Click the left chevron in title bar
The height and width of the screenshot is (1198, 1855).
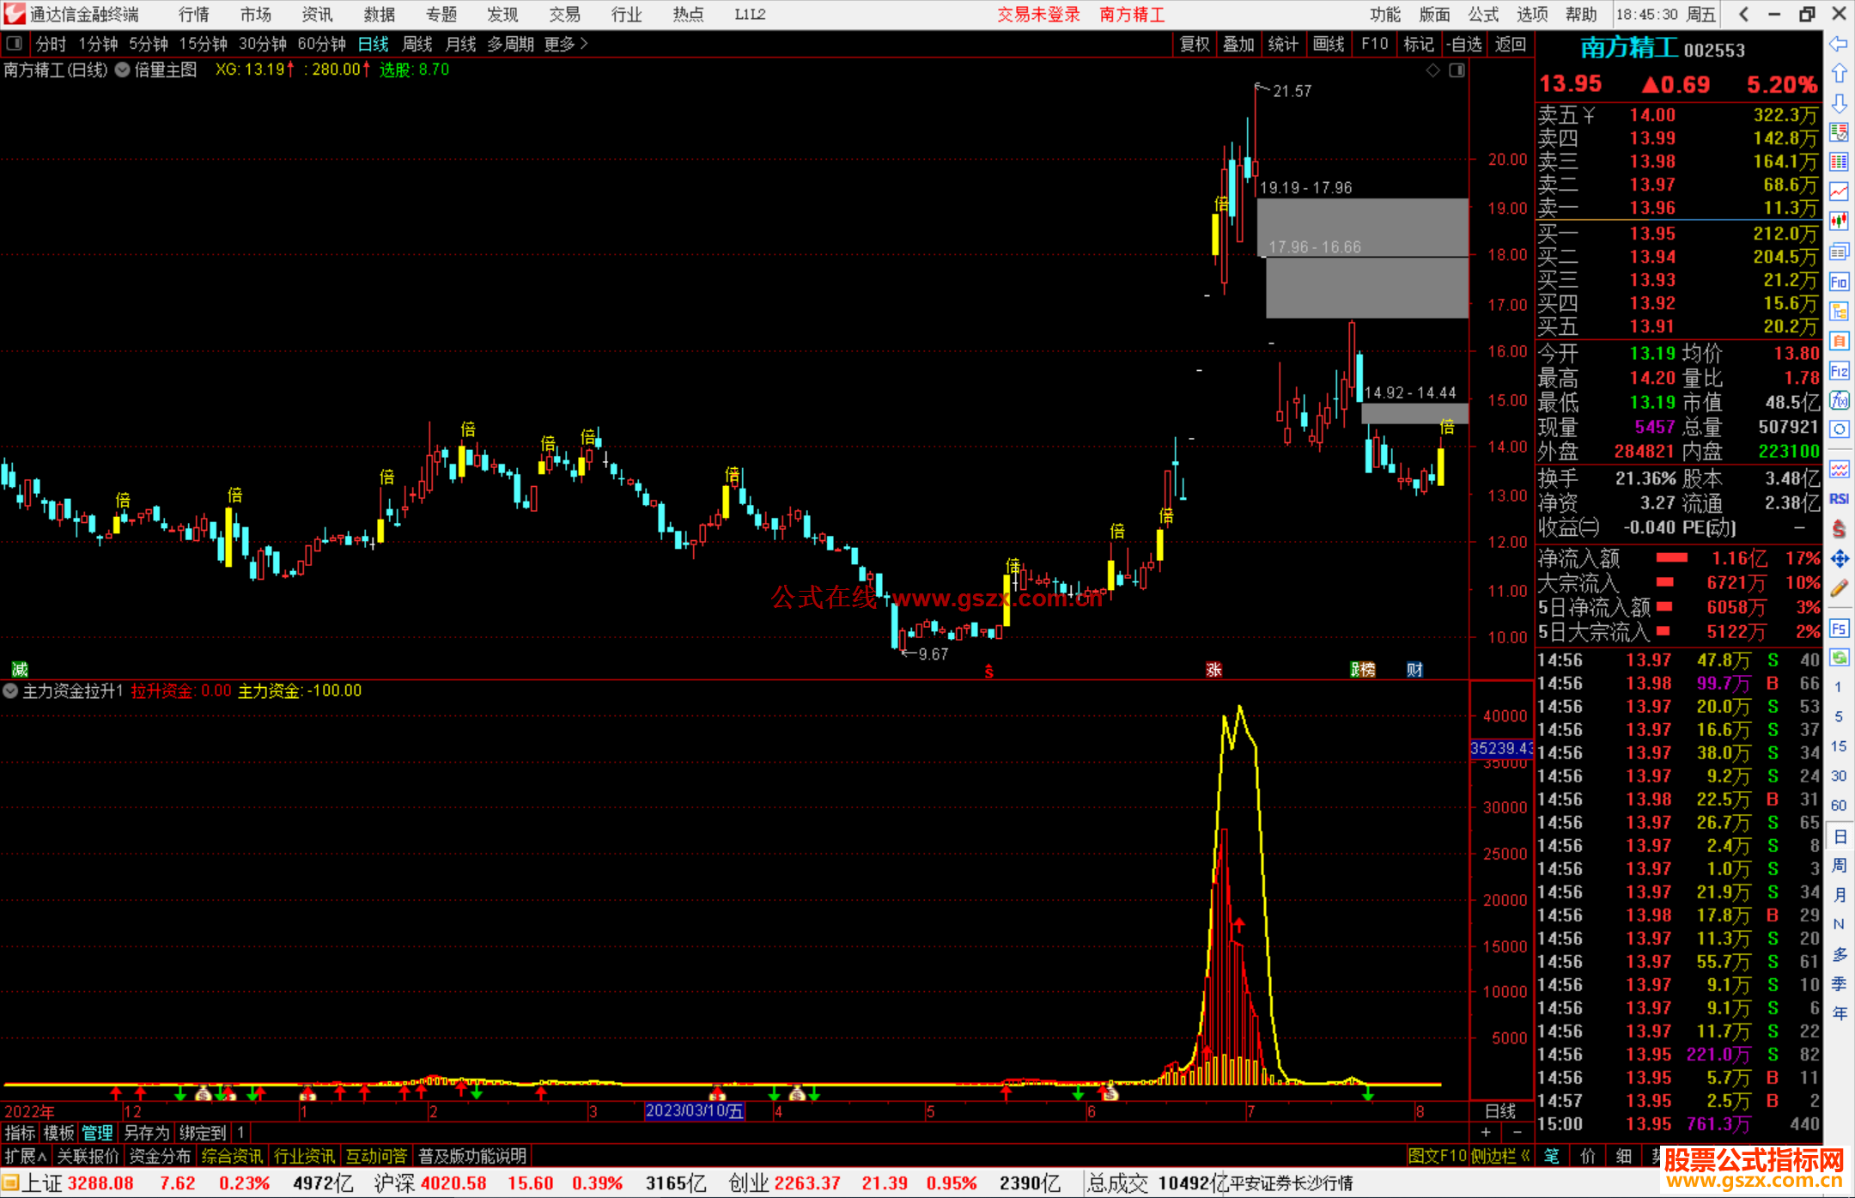coord(1743,14)
